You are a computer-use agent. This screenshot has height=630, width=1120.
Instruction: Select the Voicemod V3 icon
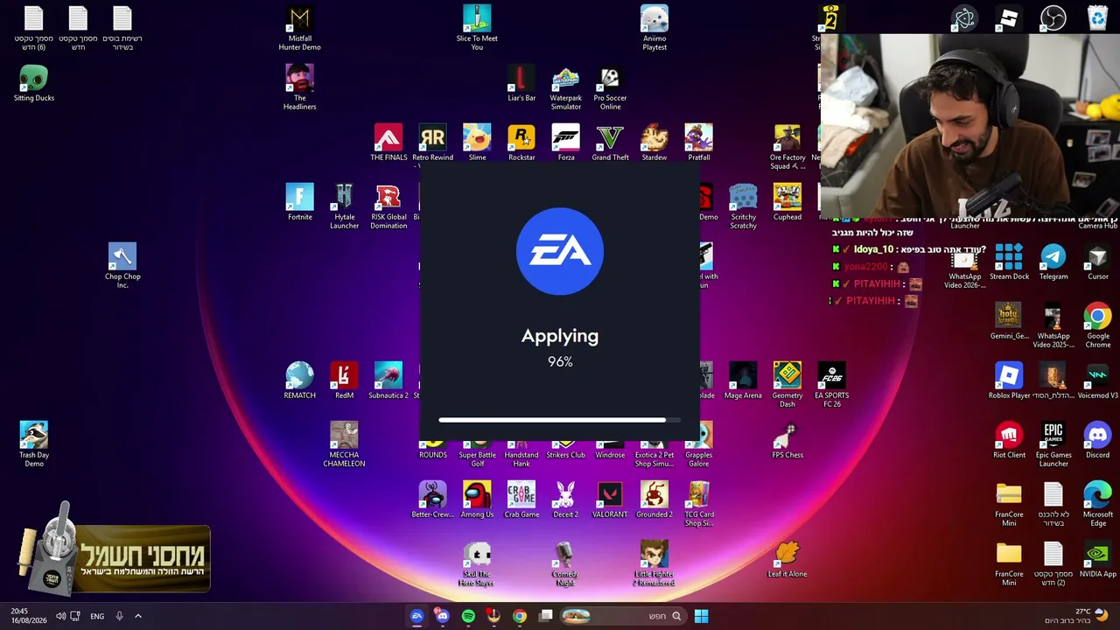click(x=1098, y=381)
